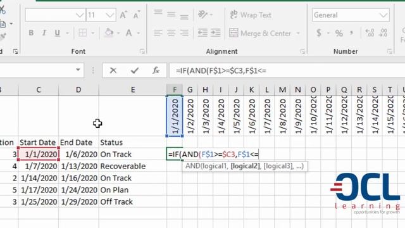Select column E header

(133, 90)
